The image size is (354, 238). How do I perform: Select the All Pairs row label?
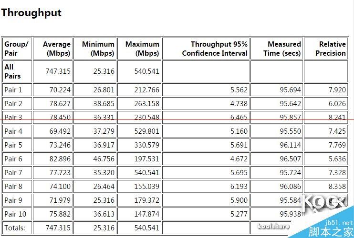click(x=12, y=71)
